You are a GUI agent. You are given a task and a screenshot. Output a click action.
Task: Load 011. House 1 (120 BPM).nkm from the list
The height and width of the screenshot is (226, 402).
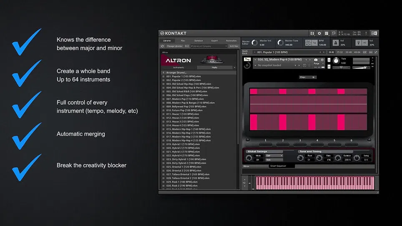(x=183, y=114)
